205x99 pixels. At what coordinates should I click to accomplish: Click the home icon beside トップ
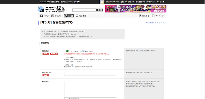coord(42,16)
